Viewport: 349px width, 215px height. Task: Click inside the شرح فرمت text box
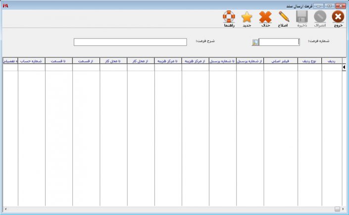(130, 43)
